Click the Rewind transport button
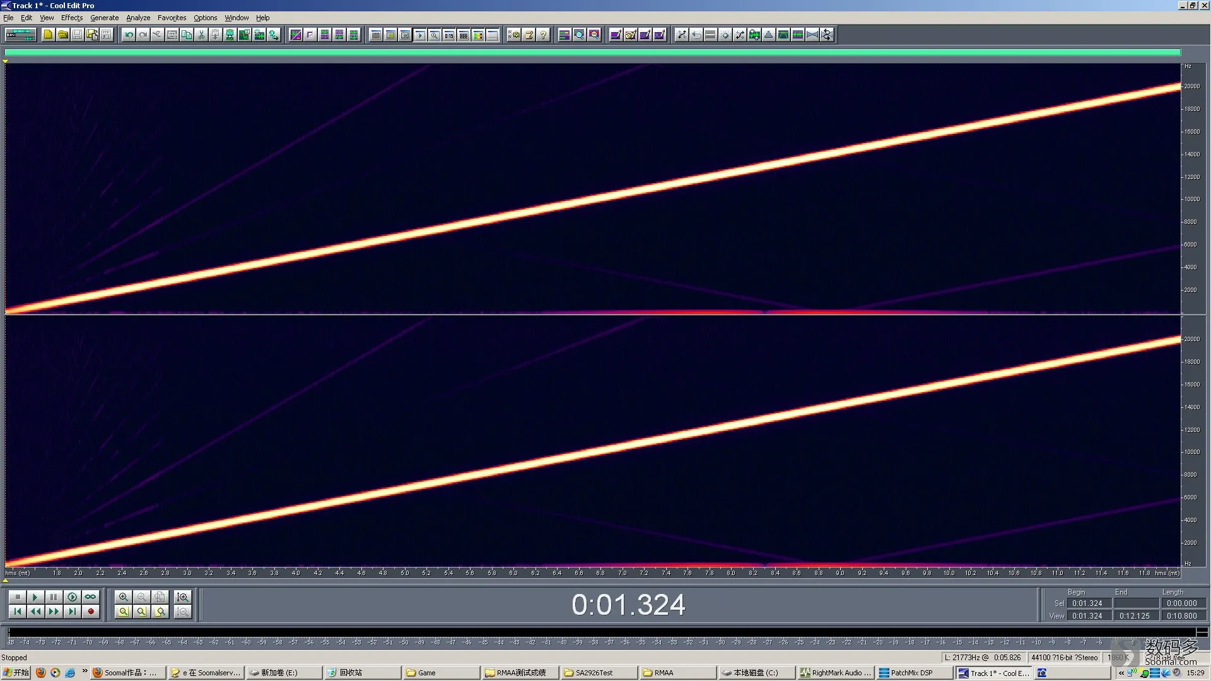This screenshot has height=681, width=1211. pyautogui.click(x=35, y=611)
